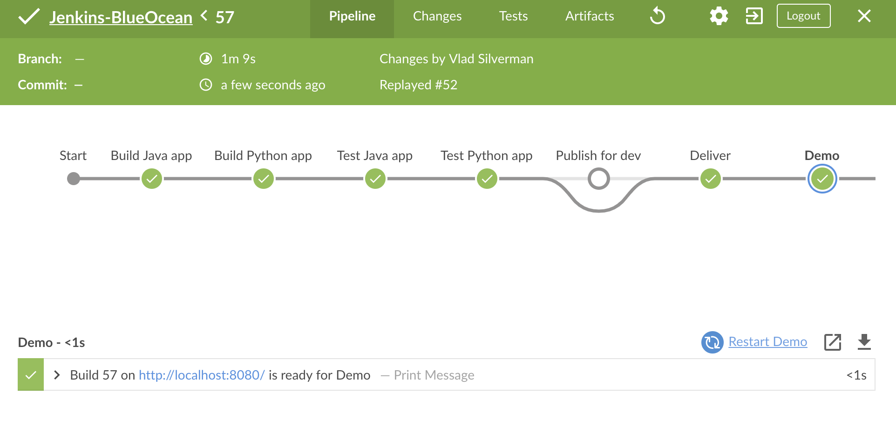Follow the http://localhost:8080/ link

(x=202, y=375)
